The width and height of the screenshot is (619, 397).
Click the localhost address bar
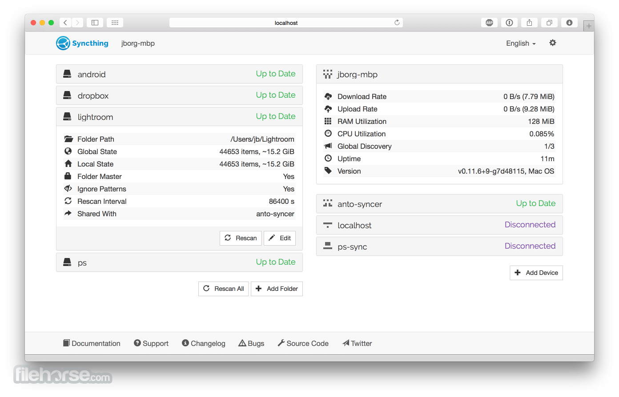click(x=286, y=23)
